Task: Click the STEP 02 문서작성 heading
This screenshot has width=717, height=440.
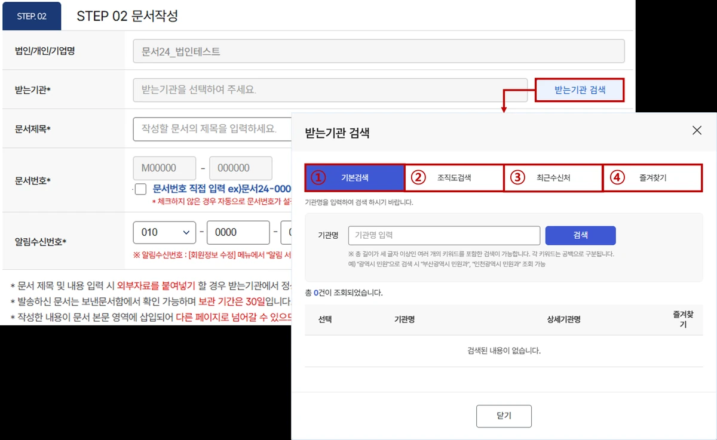Action: (127, 16)
